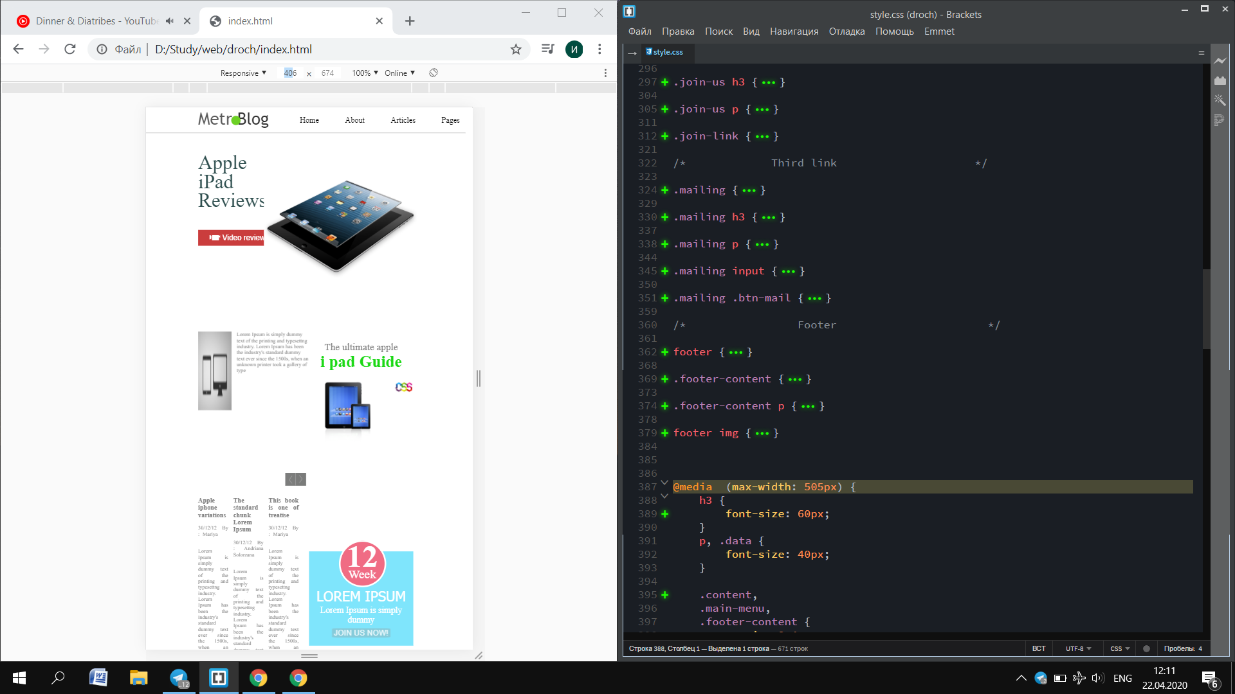
Task: Open the Chrome profile avatar
Action: [574, 49]
